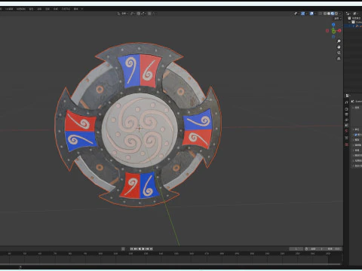
Task: Click the end frame field in timeline
Action: [333, 248]
